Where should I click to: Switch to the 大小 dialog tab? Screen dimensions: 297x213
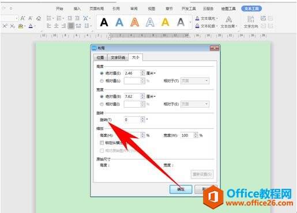pos(136,57)
